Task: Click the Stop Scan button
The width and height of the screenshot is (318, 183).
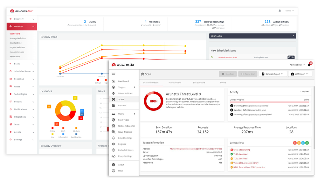Action: pos(228,74)
